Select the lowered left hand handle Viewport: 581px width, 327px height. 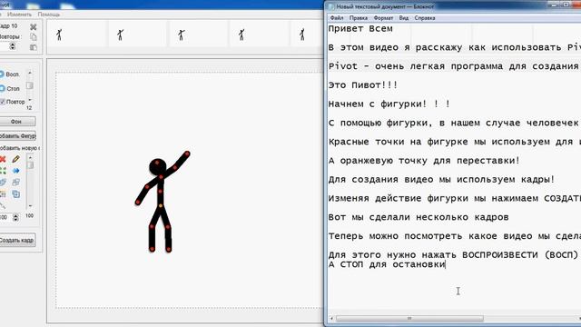pyautogui.click(x=138, y=202)
